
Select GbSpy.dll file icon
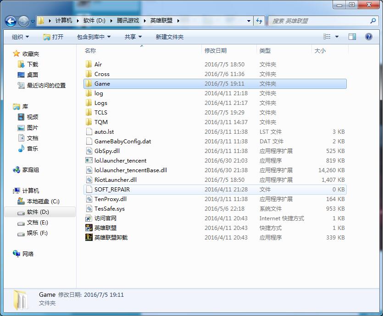tap(89, 151)
